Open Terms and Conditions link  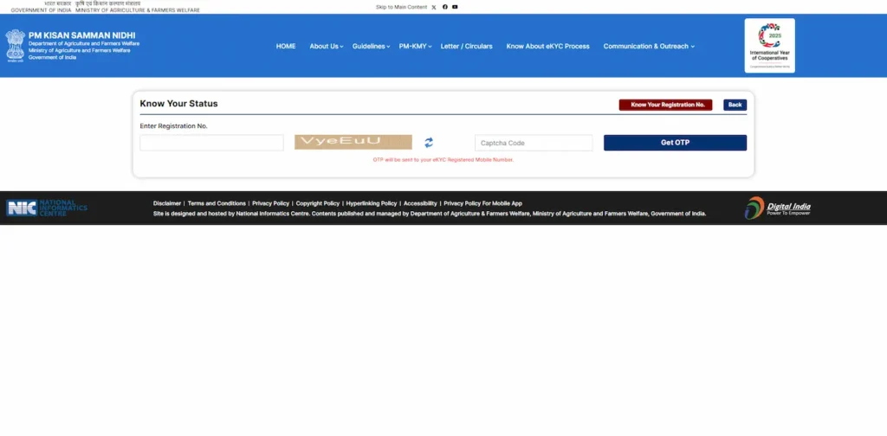click(217, 203)
